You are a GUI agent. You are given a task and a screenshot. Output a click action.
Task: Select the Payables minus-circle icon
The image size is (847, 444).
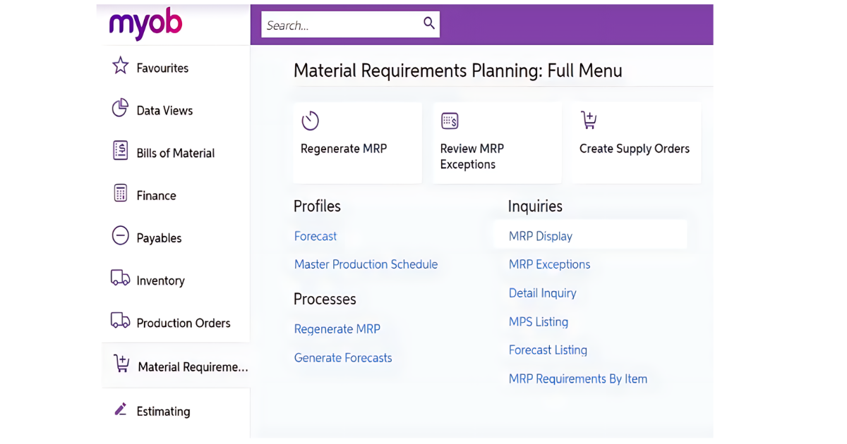click(120, 238)
